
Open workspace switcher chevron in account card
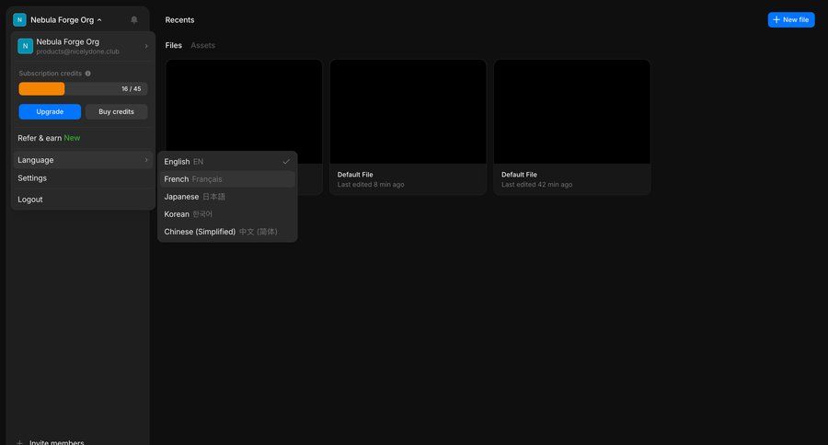[145, 46]
